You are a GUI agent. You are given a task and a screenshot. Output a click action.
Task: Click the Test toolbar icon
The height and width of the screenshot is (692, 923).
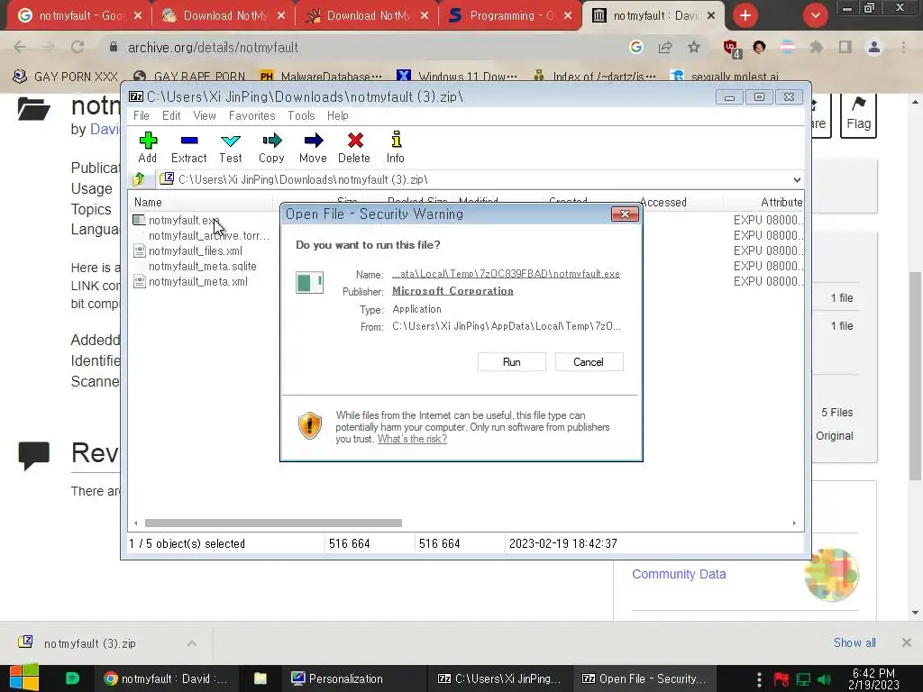[x=230, y=147]
